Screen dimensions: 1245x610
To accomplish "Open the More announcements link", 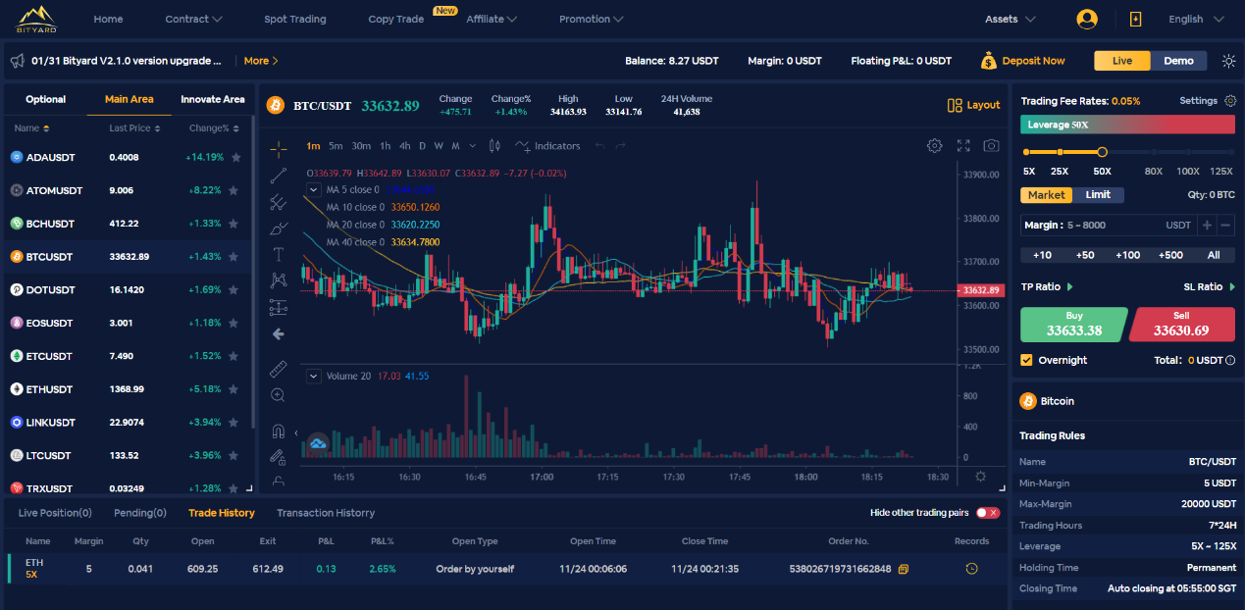I will [261, 61].
